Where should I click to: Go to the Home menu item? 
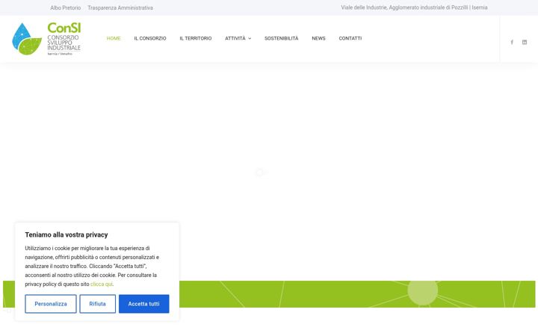114,38
